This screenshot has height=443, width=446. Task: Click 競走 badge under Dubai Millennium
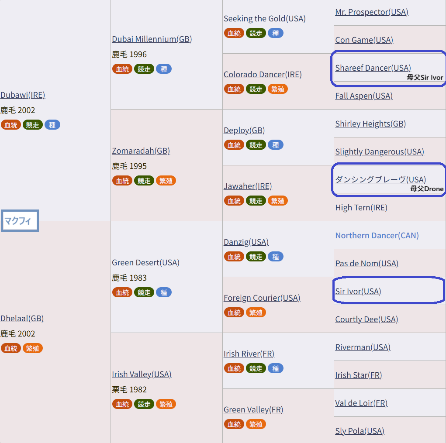144,69
